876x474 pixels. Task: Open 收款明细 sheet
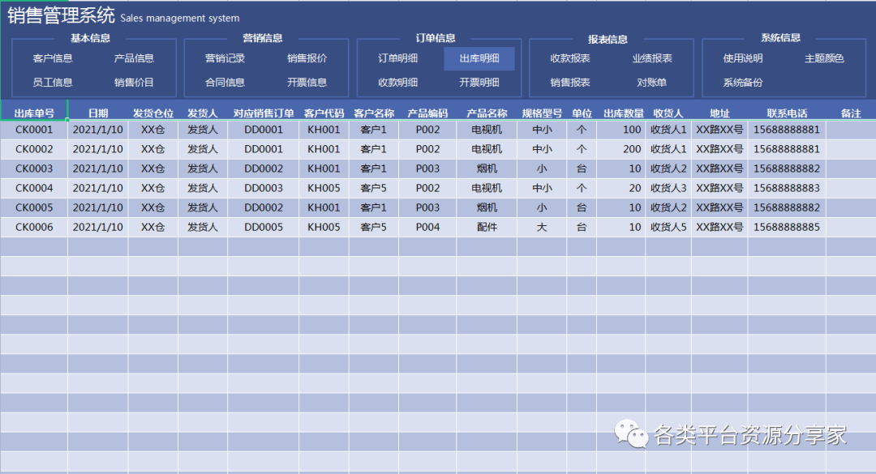[x=397, y=82]
